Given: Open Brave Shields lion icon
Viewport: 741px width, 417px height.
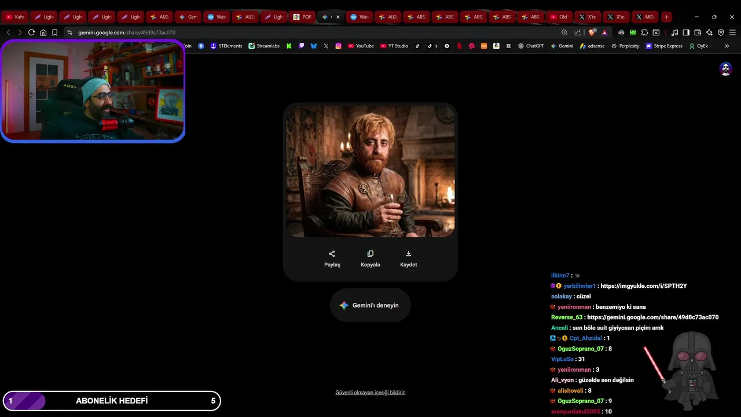Looking at the screenshot, I should (x=592, y=32).
